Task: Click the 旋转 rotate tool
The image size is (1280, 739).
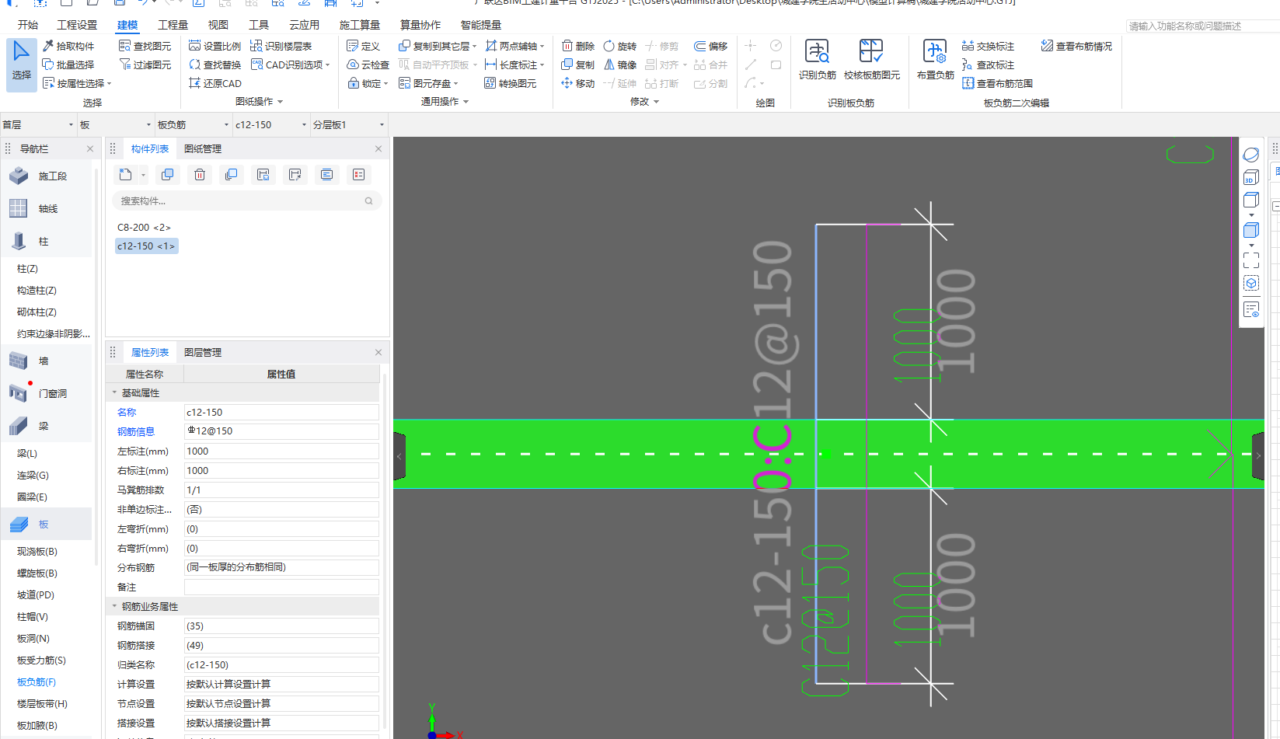Action: 620,46
